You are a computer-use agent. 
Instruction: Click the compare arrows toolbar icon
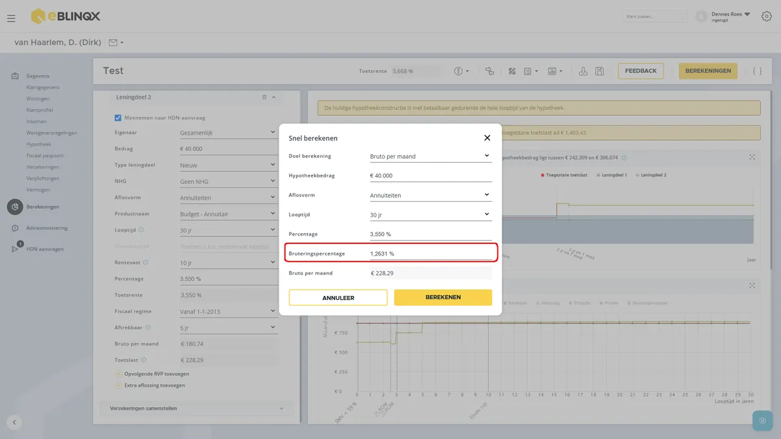tap(490, 71)
